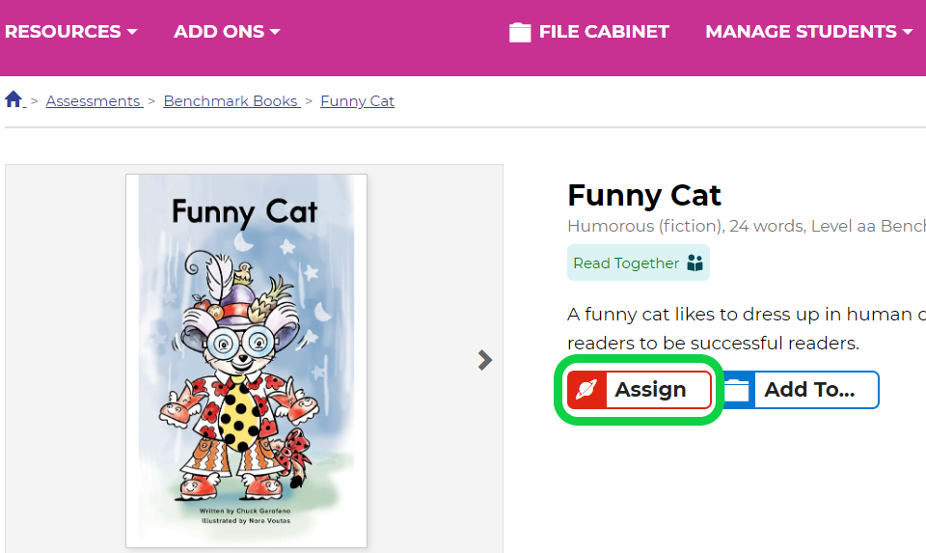Image resolution: width=926 pixels, height=553 pixels.
Task: Click the blue folder Add To icon
Action: tap(737, 390)
